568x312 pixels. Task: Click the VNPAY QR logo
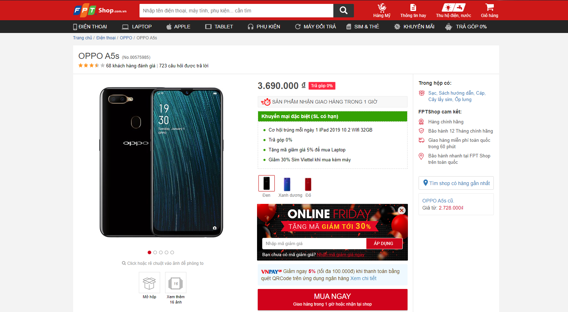271,272
